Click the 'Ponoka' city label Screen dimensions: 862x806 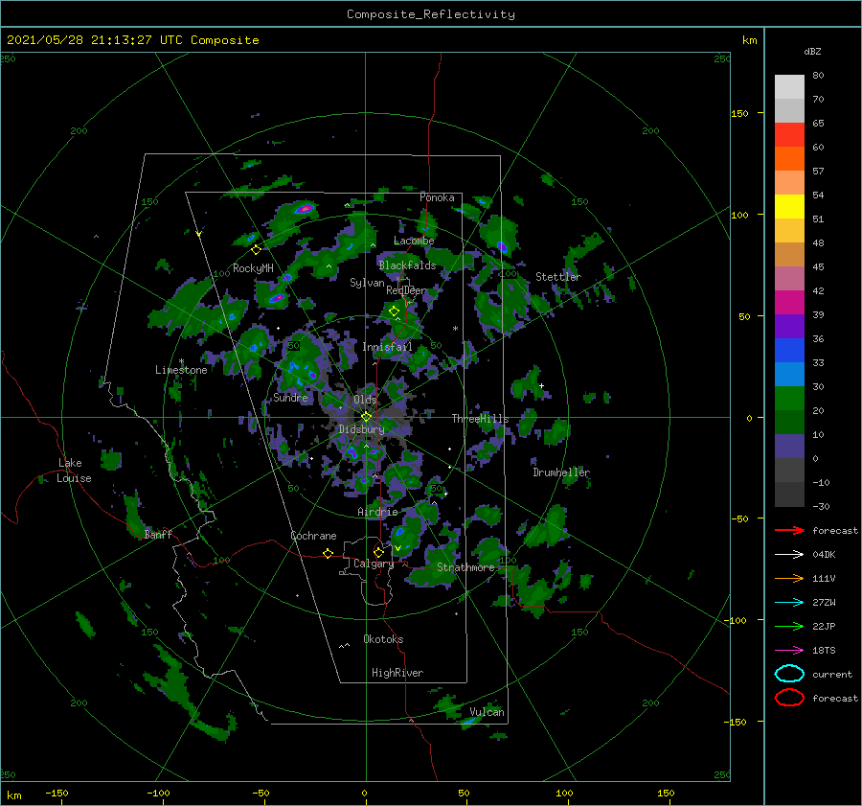[437, 197]
